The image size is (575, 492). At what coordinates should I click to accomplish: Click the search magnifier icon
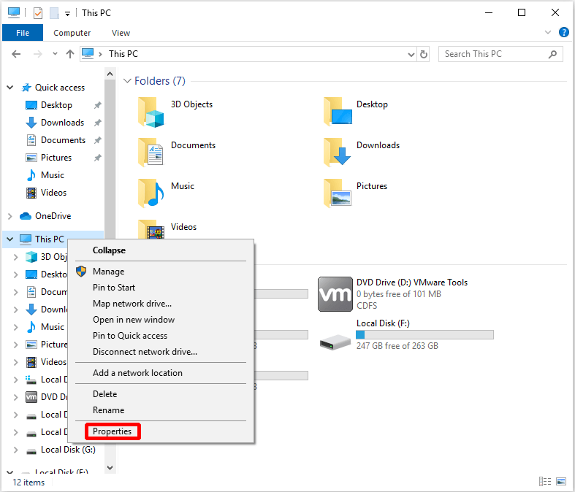point(552,54)
